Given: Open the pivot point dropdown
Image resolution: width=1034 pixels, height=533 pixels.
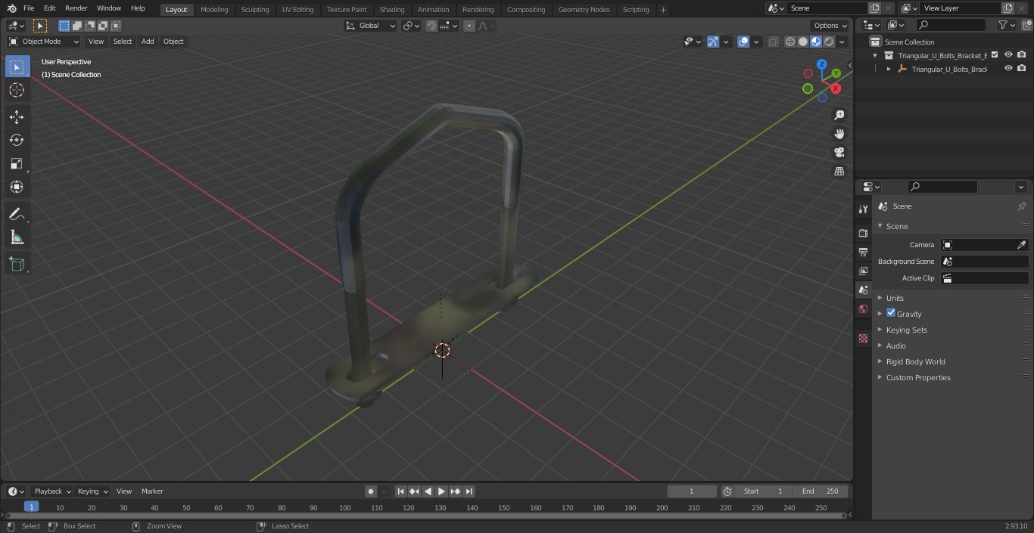Looking at the screenshot, I should tap(411, 26).
